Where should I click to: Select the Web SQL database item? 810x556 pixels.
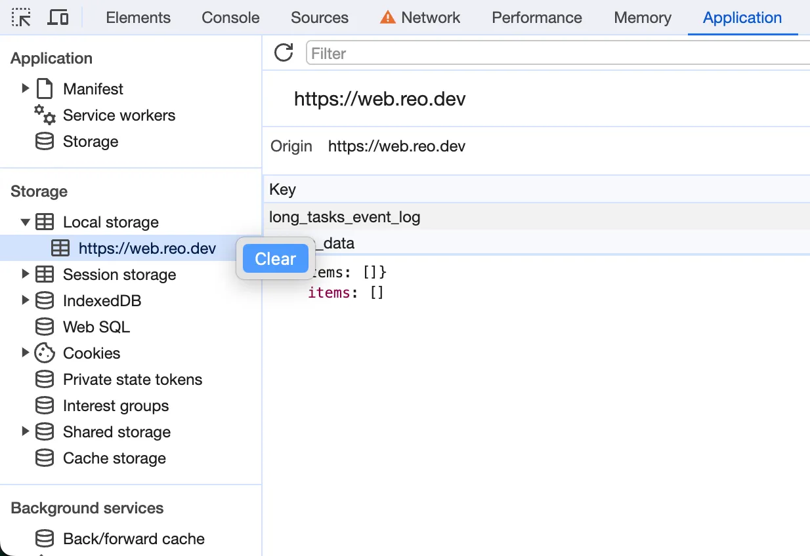[96, 327]
